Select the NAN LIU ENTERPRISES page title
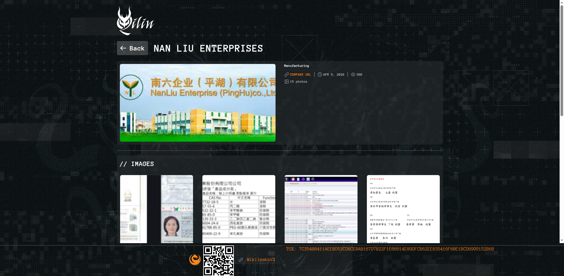Image resolution: width=564 pixels, height=276 pixels. (208, 48)
